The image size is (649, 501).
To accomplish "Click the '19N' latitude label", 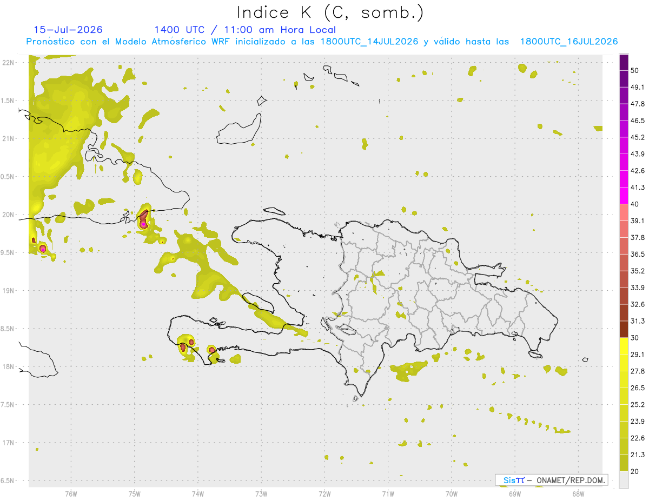I will (9, 291).
